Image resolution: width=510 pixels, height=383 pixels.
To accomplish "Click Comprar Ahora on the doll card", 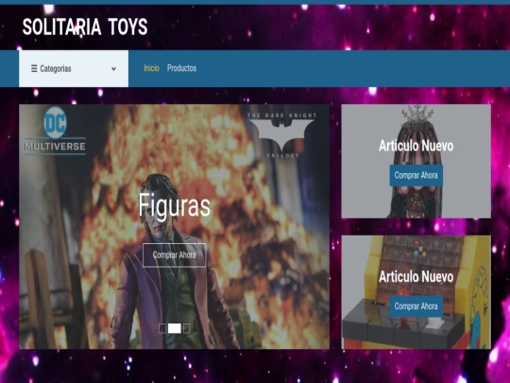I will point(416,175).
